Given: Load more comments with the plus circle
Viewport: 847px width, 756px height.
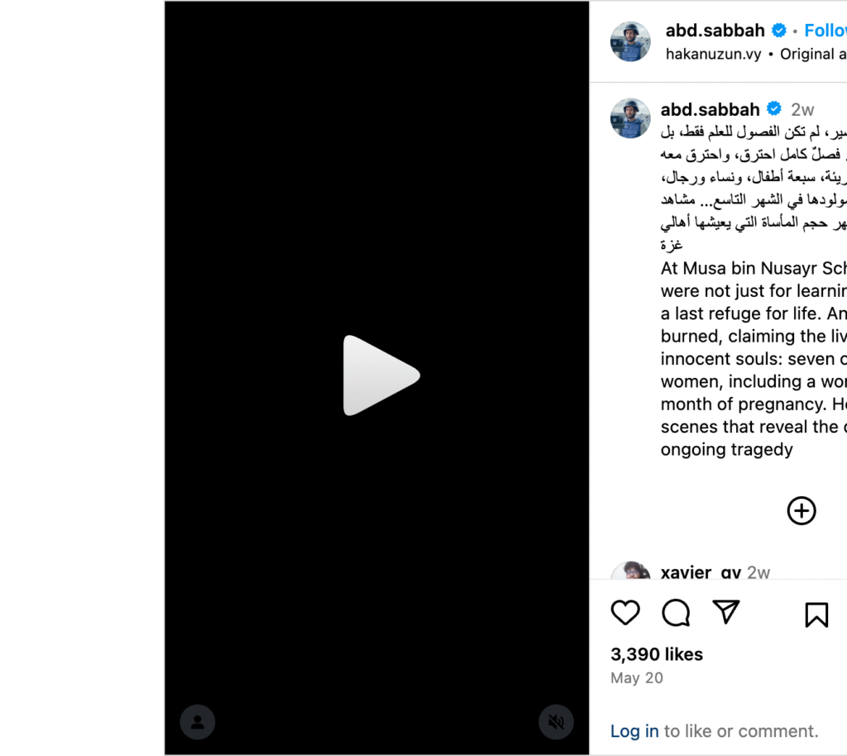Looking at the screenshot, I should tap(802, 511).
